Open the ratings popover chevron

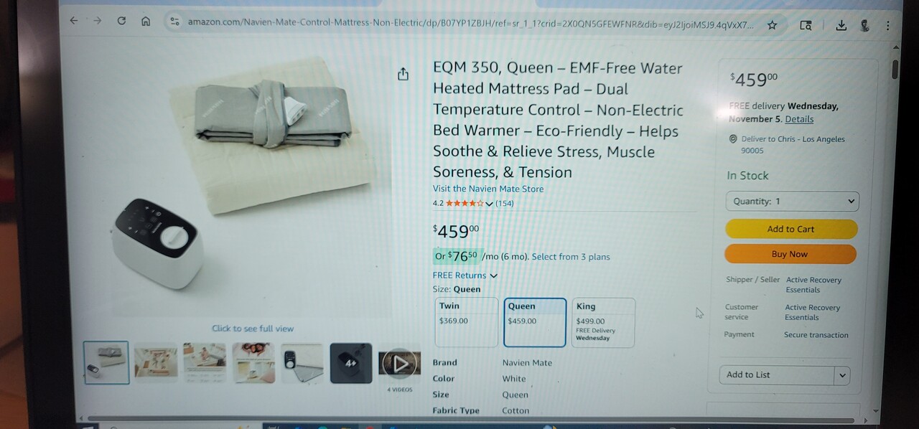pyautogui.click(x=490, y=204)
